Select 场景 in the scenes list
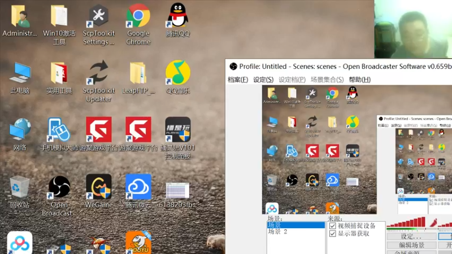 (x=295, y=225)
